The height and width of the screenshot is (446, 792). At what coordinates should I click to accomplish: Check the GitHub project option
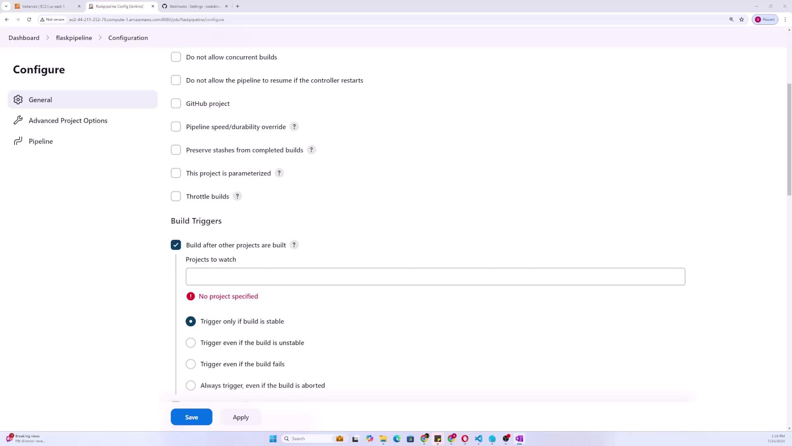tap(176, 104)
